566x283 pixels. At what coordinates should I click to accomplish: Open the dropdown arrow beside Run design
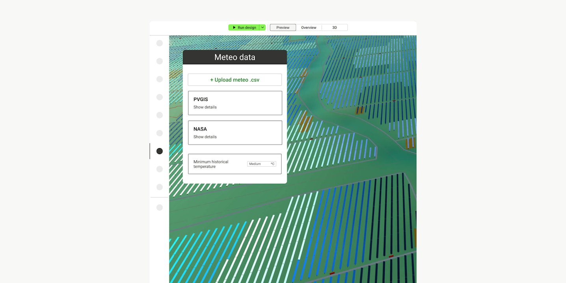pos(263,28)
